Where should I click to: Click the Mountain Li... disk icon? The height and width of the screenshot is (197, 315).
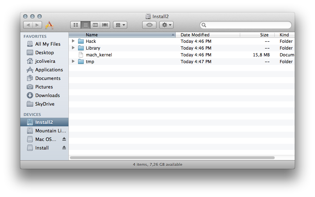tap(30, 131)
